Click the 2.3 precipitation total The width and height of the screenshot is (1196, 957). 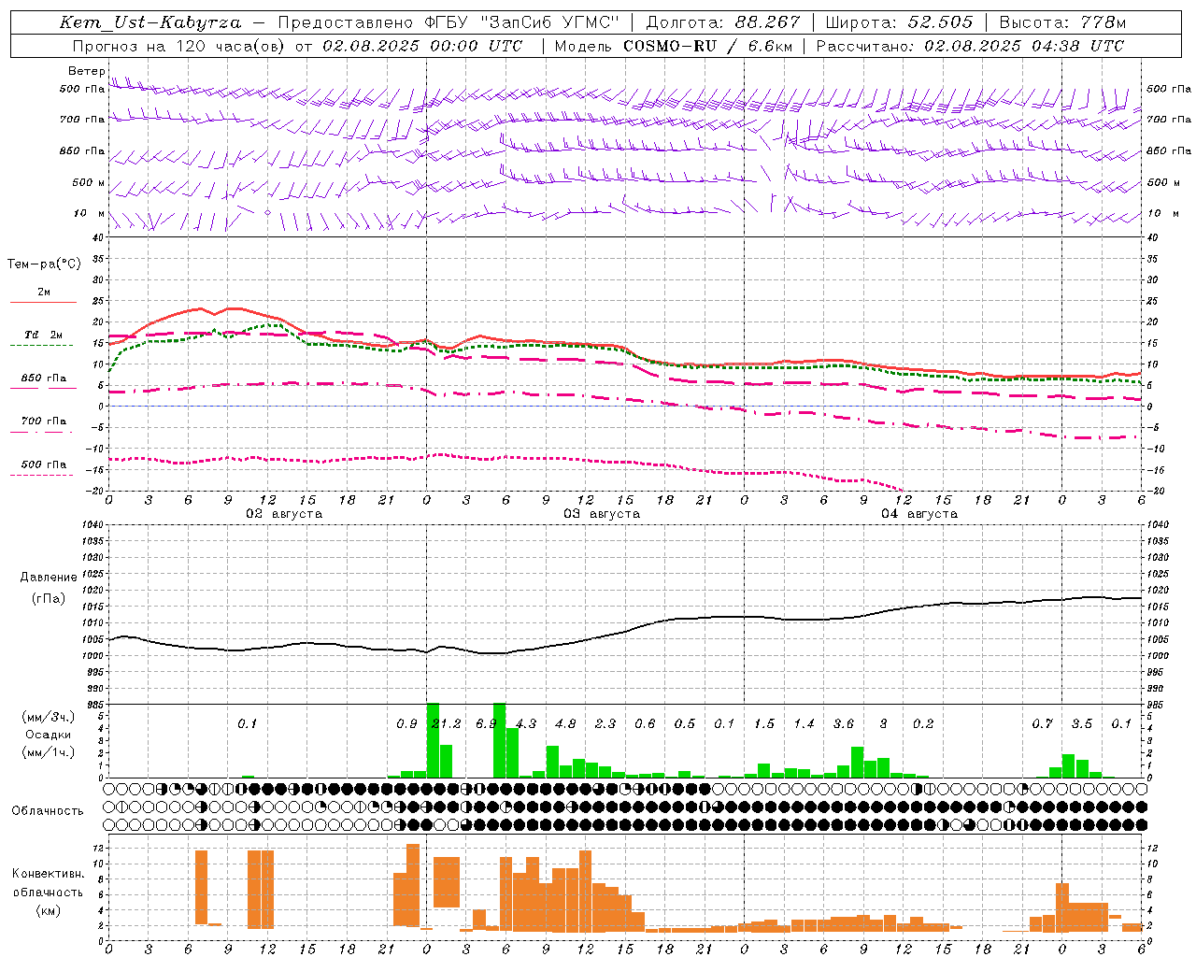605,724
